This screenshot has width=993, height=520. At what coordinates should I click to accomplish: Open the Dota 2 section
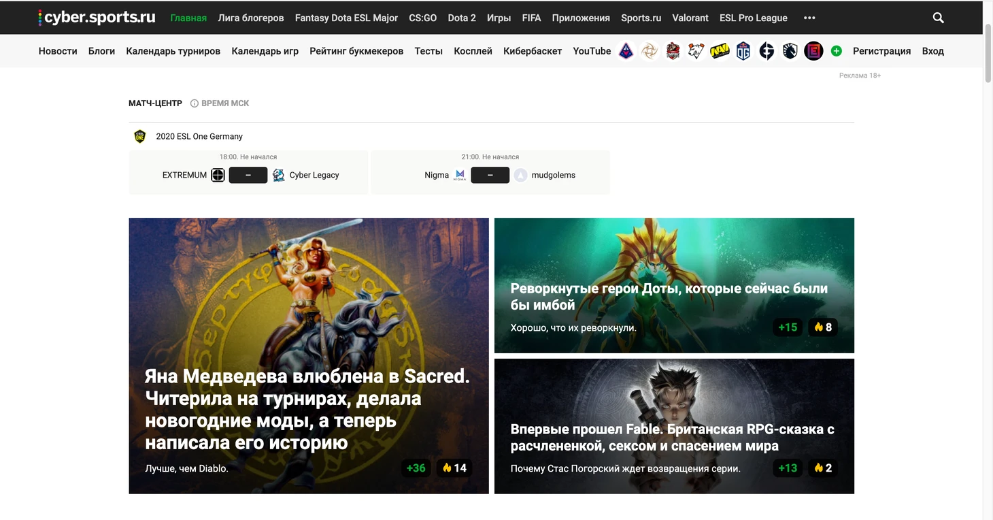coord(462,18)
